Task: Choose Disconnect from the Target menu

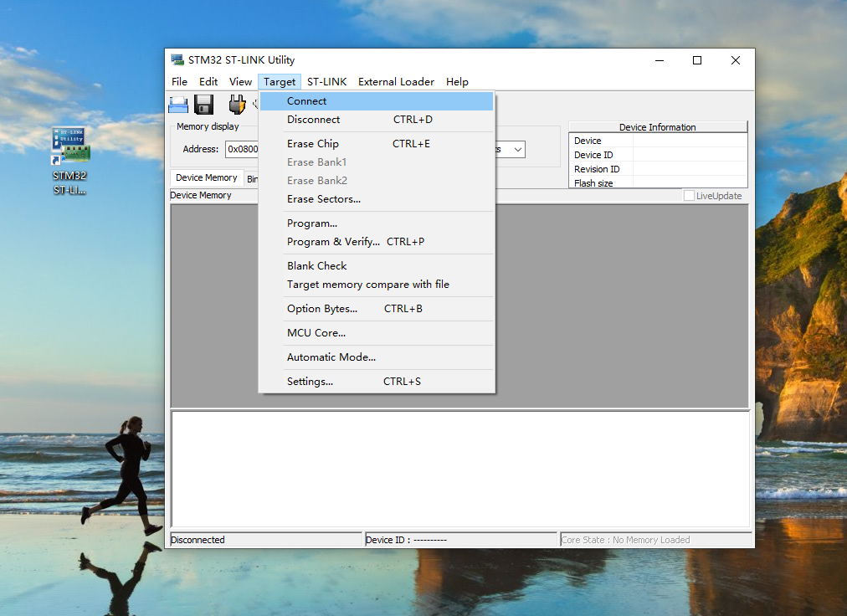Action: tap(377, 120)
